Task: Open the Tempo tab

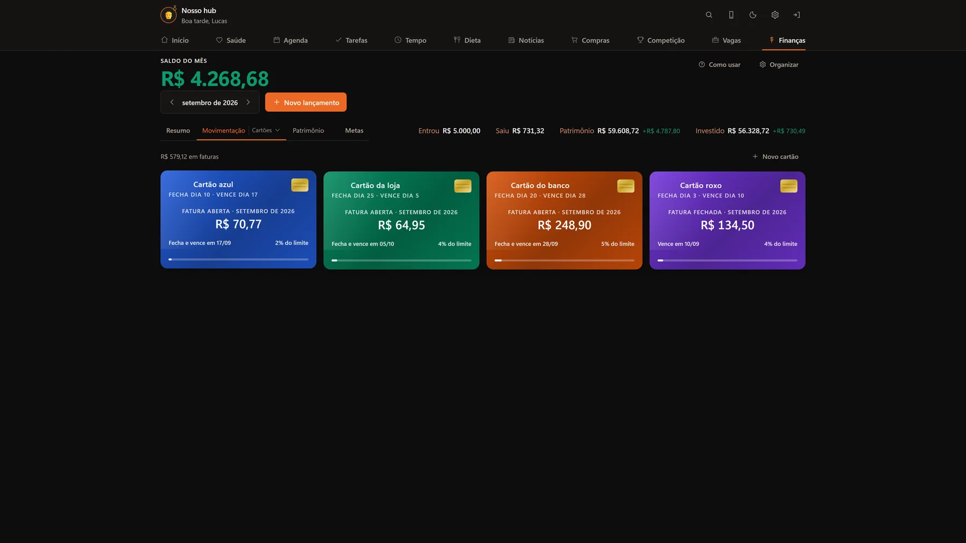Action: 411,40
